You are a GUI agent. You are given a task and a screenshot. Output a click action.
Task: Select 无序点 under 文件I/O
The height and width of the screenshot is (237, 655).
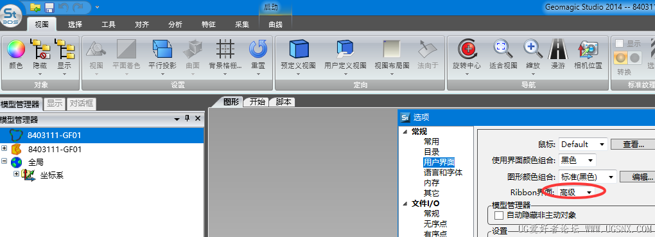(x=435, y=224)
